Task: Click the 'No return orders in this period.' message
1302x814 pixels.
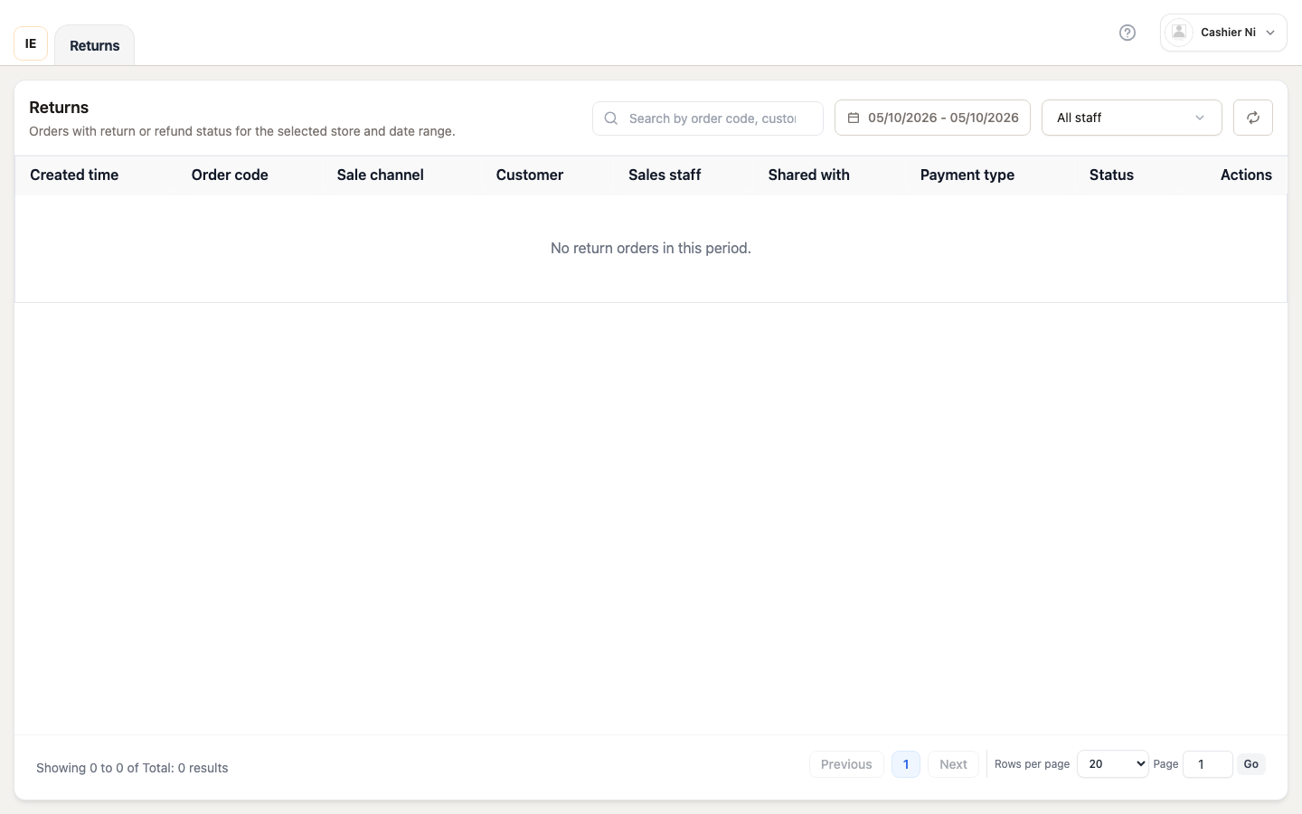Action: [651, 248]
